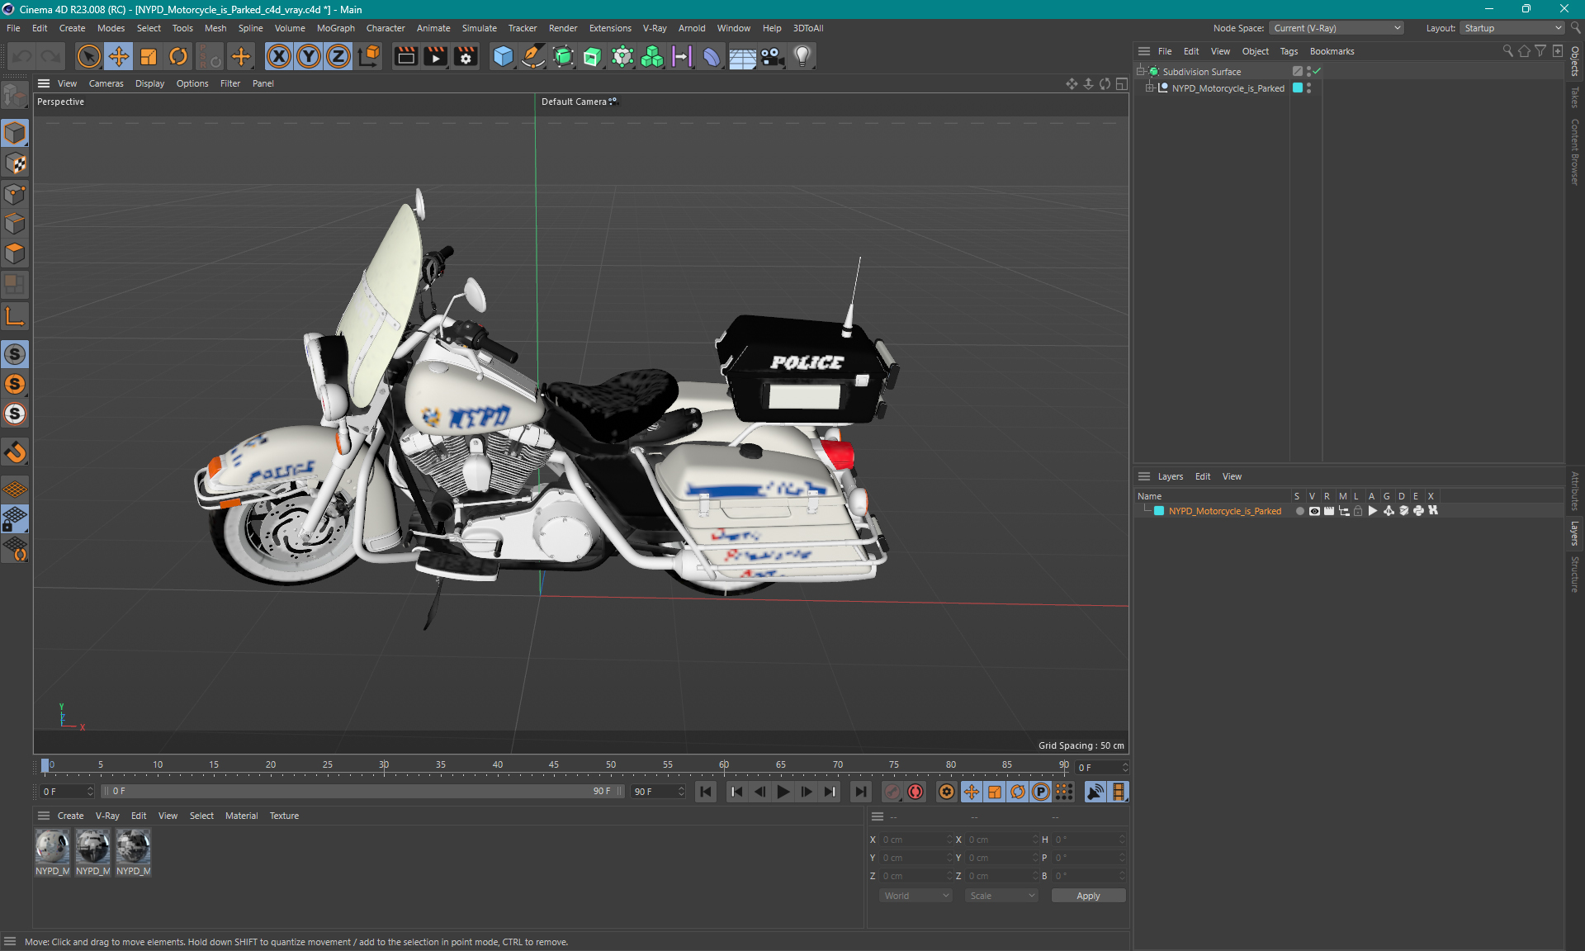Click the X position input field

(916, 840)
